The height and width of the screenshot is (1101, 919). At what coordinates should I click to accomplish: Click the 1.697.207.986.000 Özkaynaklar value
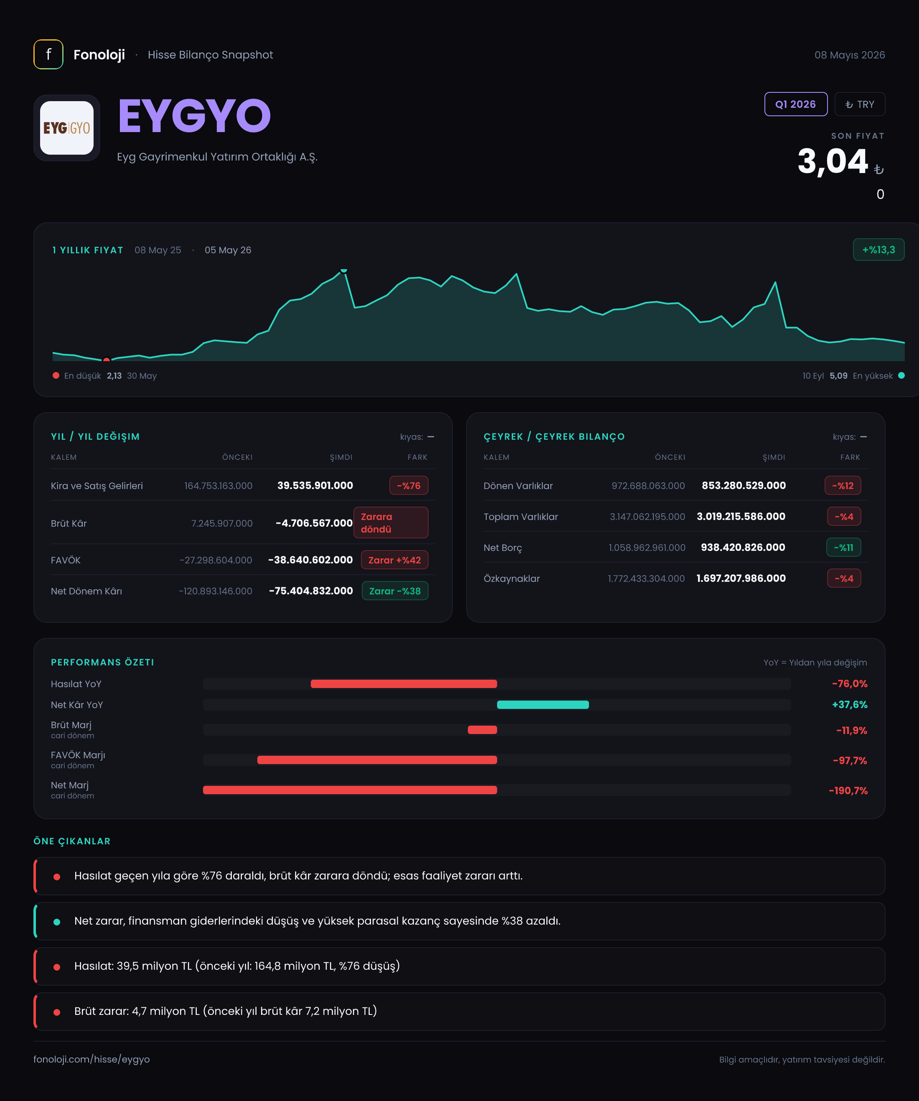point(741,578)
